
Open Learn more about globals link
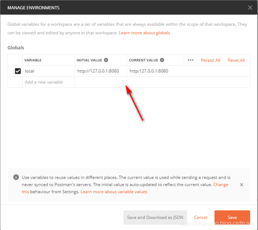pos(144,33)
